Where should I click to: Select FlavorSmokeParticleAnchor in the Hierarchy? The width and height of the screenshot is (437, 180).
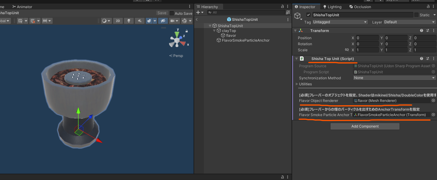(246, 40)
